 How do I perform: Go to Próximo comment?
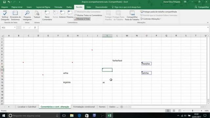coord(70,14)
